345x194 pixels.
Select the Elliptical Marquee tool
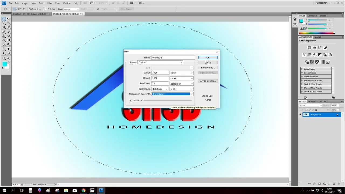4,19
